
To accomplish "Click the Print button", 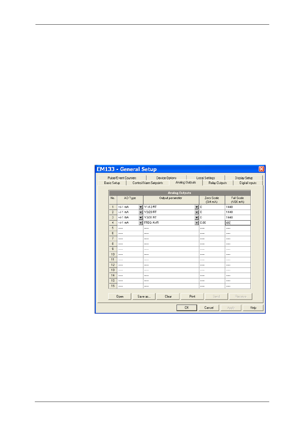I will click(192, 297).
